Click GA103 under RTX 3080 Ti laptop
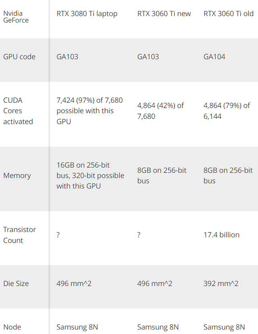258x334 pixels. point(68,57)
